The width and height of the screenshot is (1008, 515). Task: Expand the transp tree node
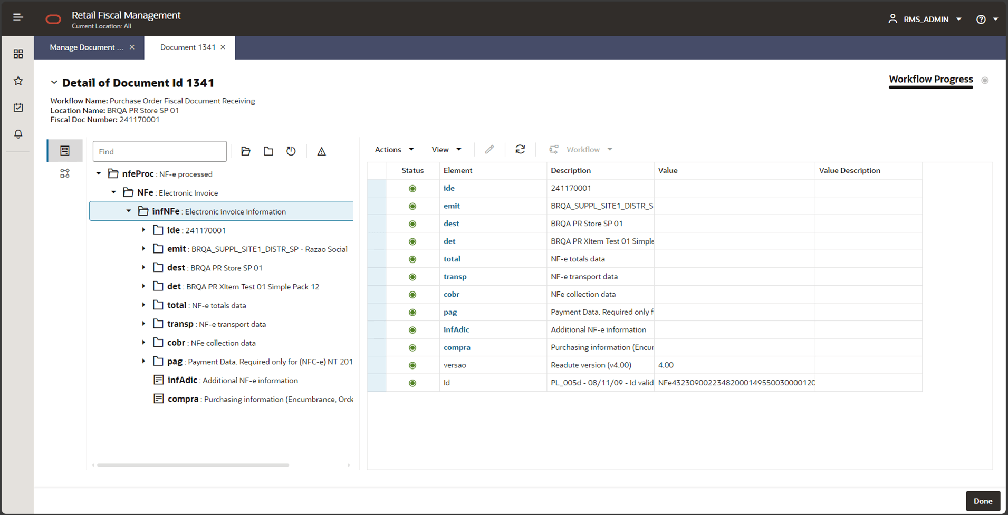143,324
